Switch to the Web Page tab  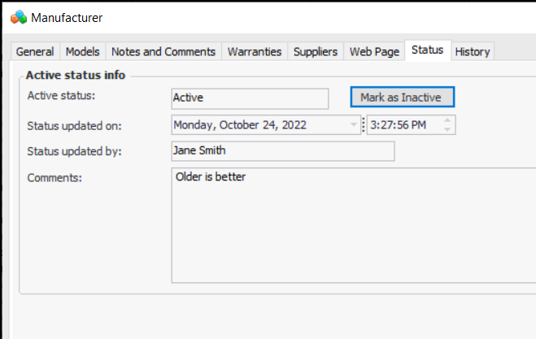pyautogui.click(x=374, y=51)
